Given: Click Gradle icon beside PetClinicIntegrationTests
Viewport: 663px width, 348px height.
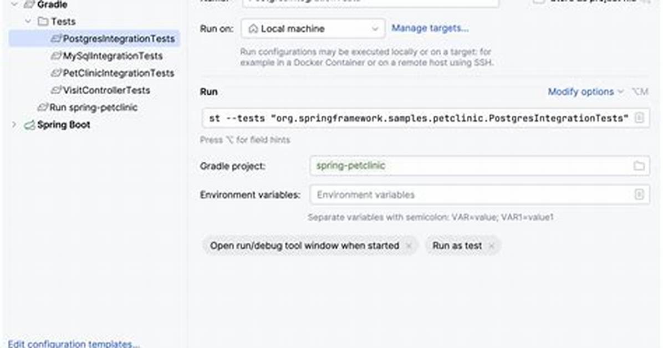Looking at the screenshot, I should pyautogui.click(x=56, y=73).
